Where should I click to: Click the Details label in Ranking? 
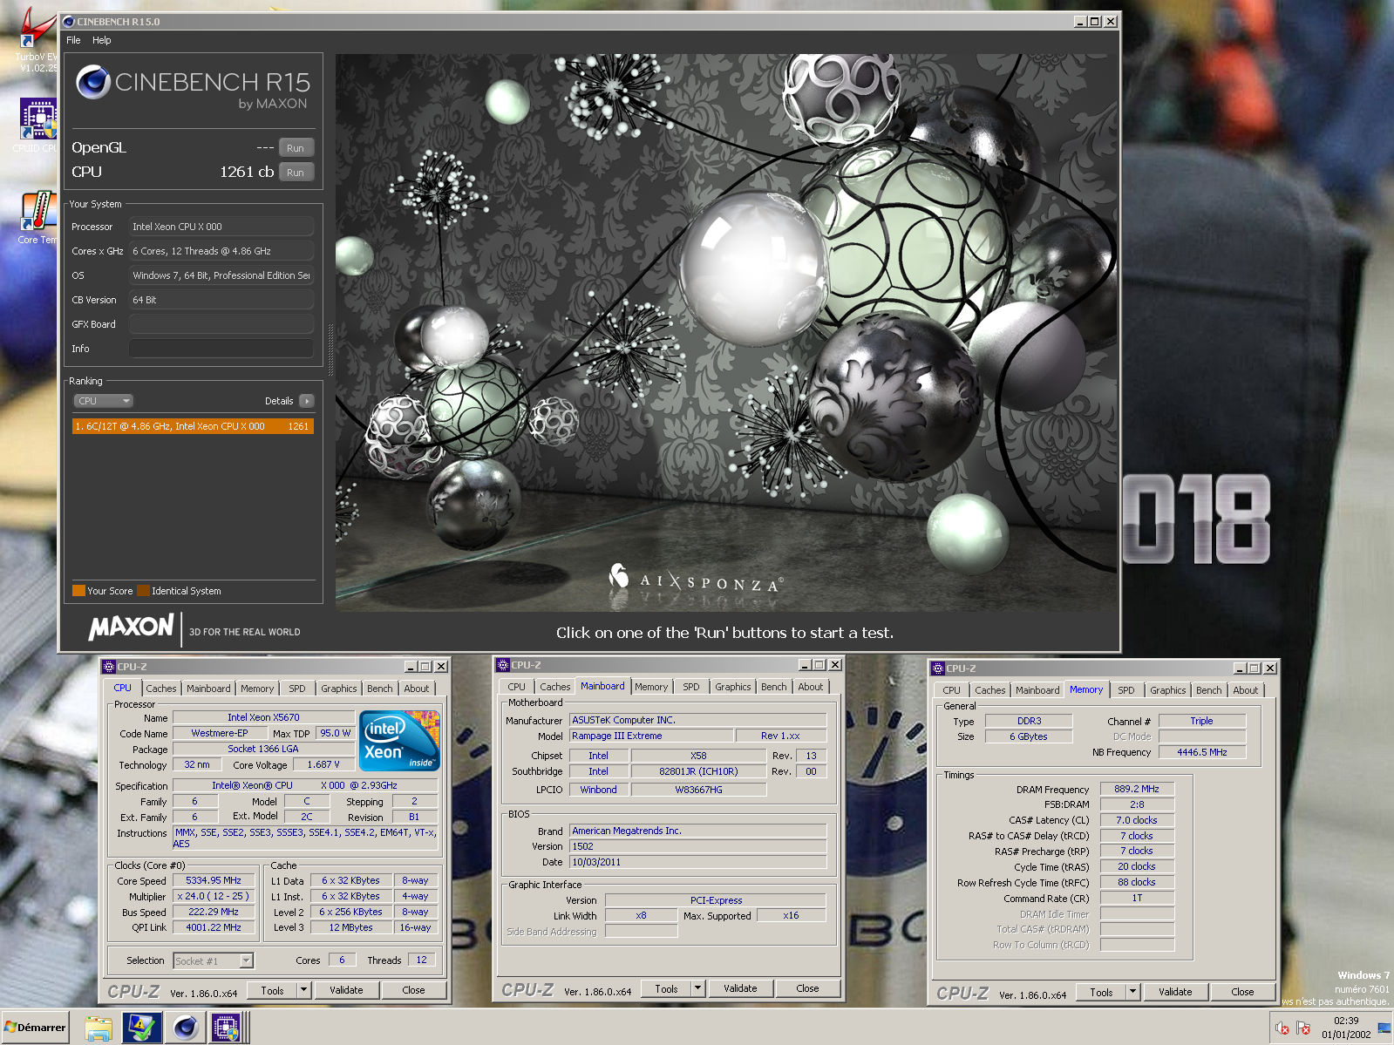tap(279, 401)
